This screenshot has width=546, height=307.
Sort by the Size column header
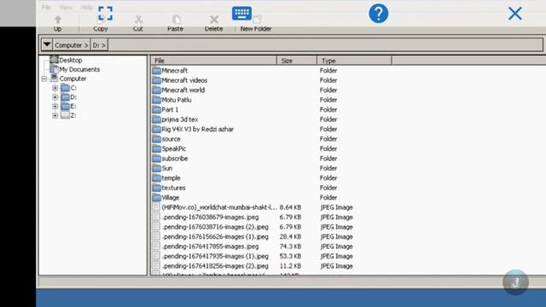(x=297, y=61)
